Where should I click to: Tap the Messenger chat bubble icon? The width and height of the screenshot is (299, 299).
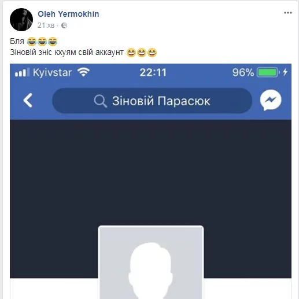click(271, 100)
